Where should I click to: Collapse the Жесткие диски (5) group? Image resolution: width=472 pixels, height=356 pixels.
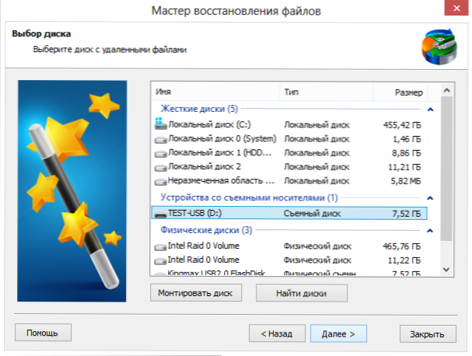pyautogui.click(x=430, y=110)
